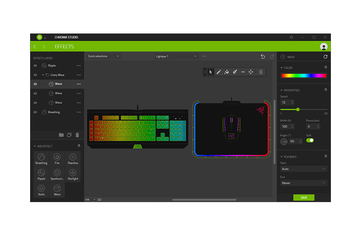The image size is (361, 236).
Task: Add a Wave effect from Add Effect
Action: (57, 190)
